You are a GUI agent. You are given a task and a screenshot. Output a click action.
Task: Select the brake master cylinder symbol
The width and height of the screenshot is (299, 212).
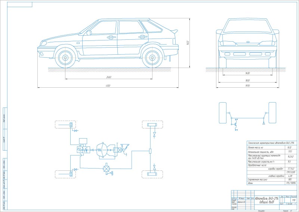(83, 149)
